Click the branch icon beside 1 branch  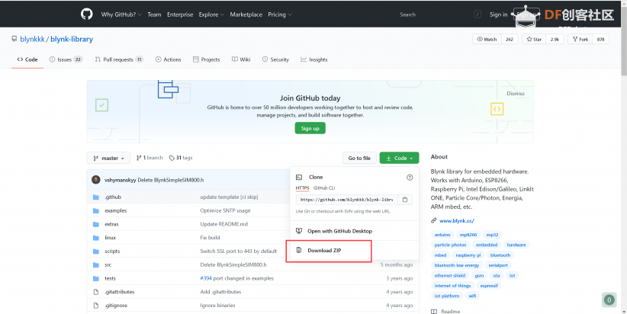pyautogui.click(x=139, y=159)
